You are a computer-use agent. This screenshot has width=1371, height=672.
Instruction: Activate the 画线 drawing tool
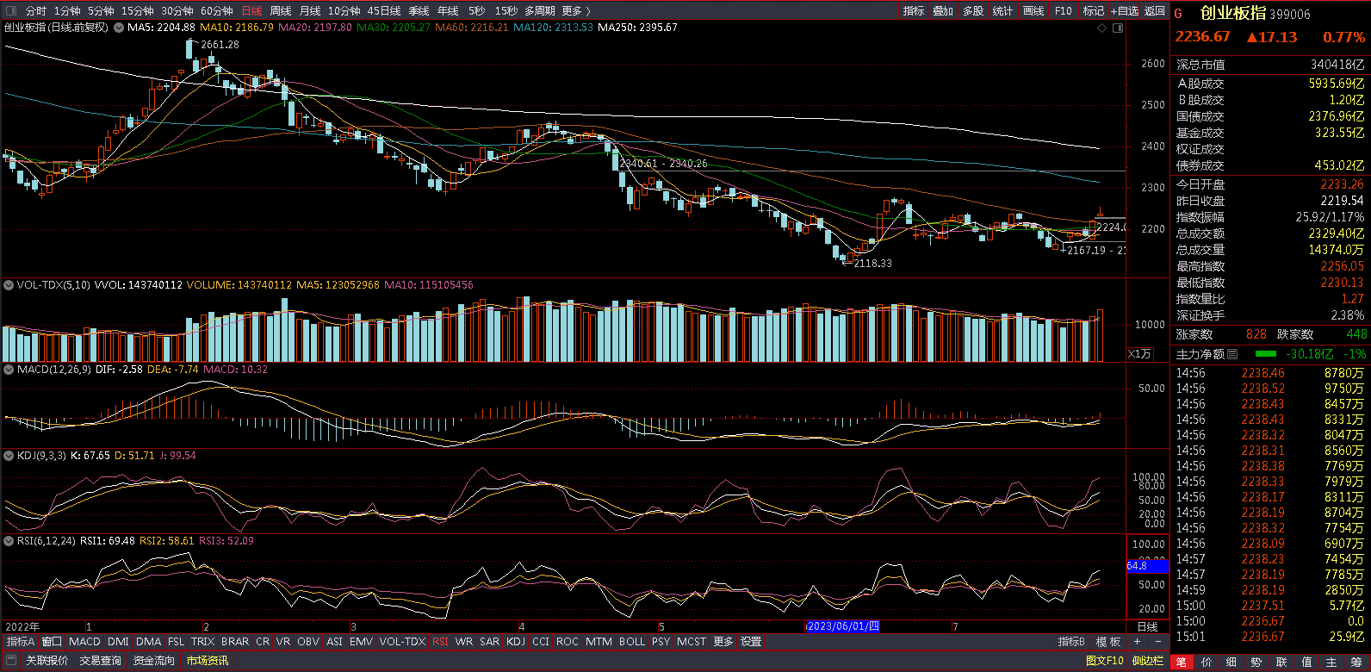pyautogui.click(x=1033, y=11)
